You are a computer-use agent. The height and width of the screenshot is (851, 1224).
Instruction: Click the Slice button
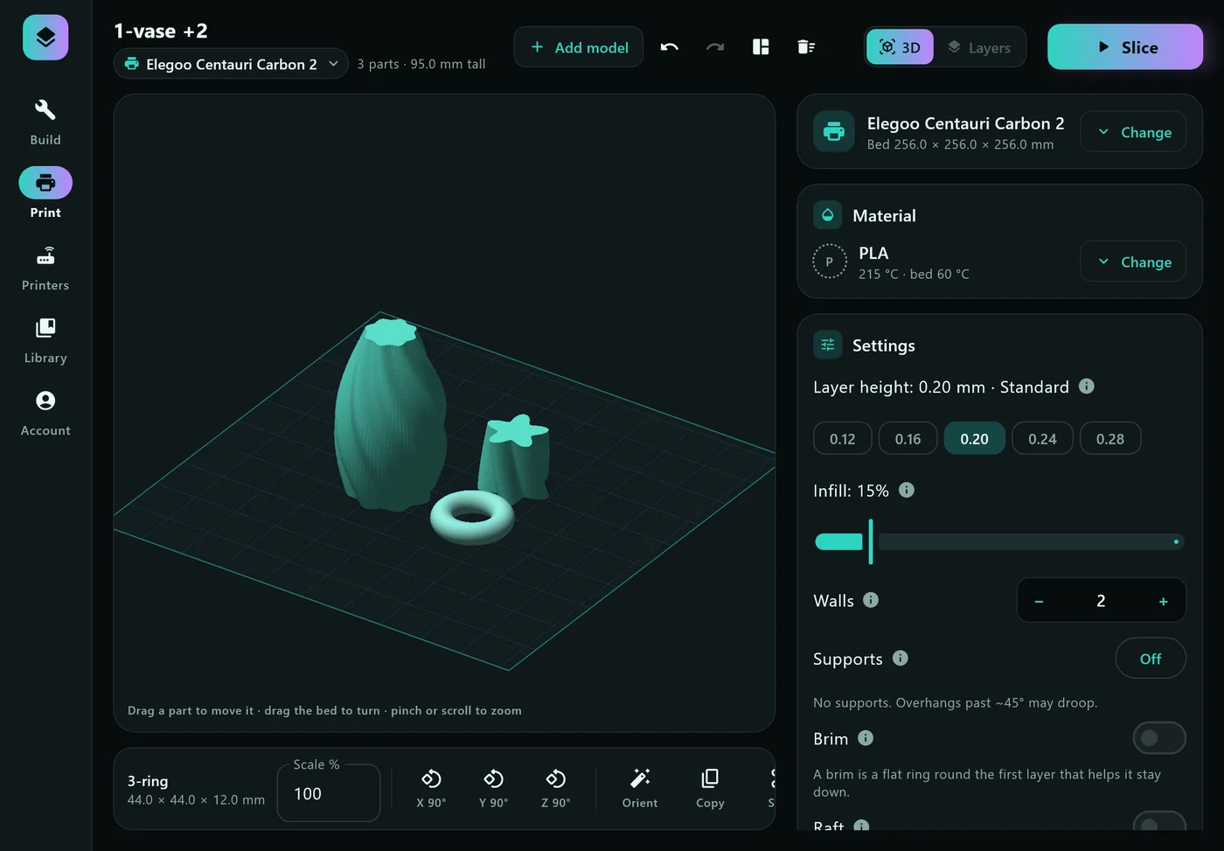tap(1125, 47)
